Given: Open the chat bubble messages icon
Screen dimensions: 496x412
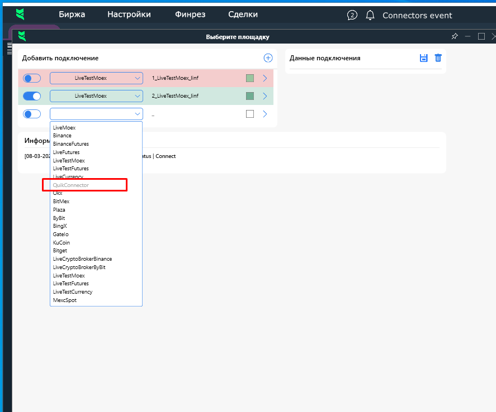Looking at the screenshot, I should tap(352, 15).
